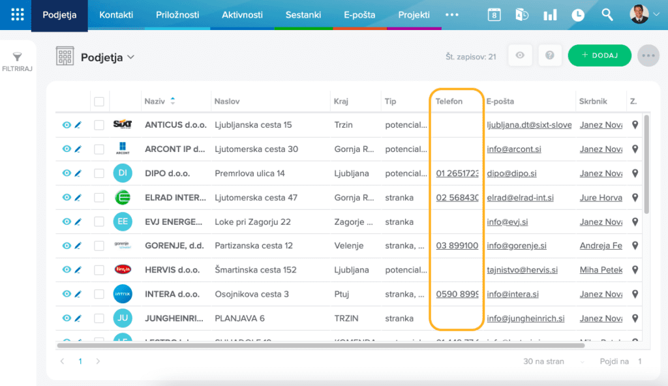
Task: Open the Priložnosti tab
Action: click(x=177, y=15)
